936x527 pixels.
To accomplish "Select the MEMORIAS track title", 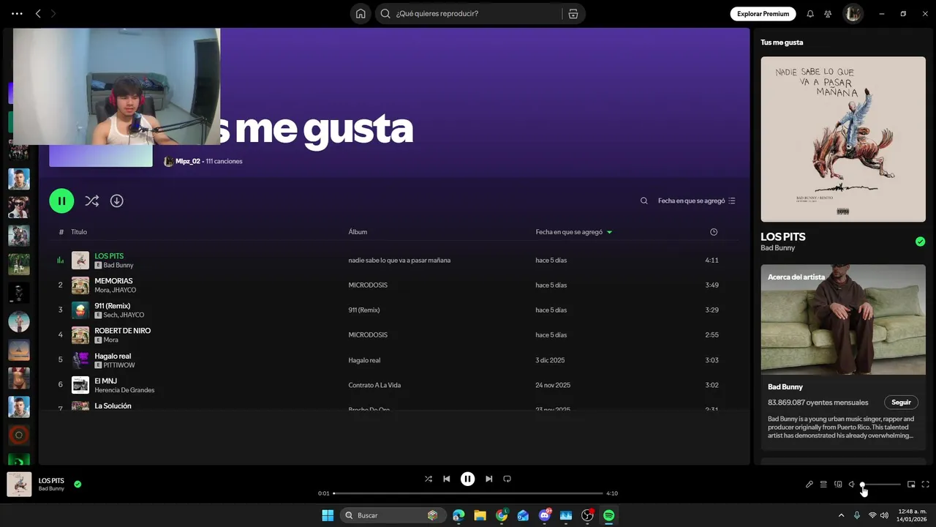I will tap(113, 281).
